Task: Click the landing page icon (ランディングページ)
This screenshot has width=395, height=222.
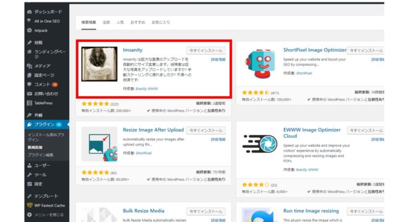Action: pyautogui.click(x=30, y=52)
